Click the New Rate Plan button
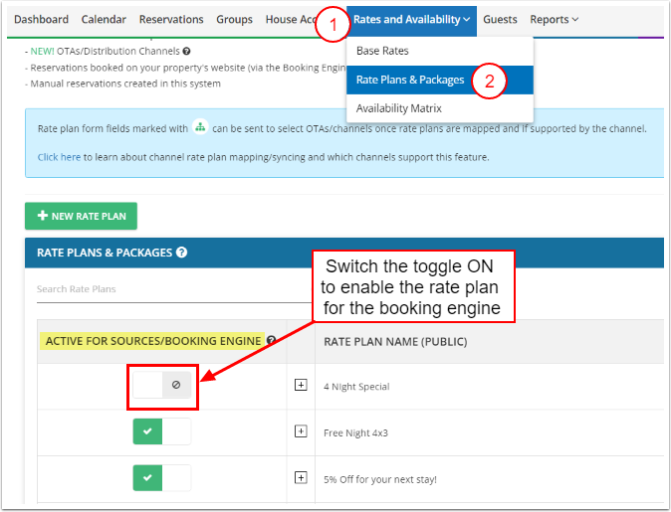This screenshot has width=671, height=512. pos(81,216)
